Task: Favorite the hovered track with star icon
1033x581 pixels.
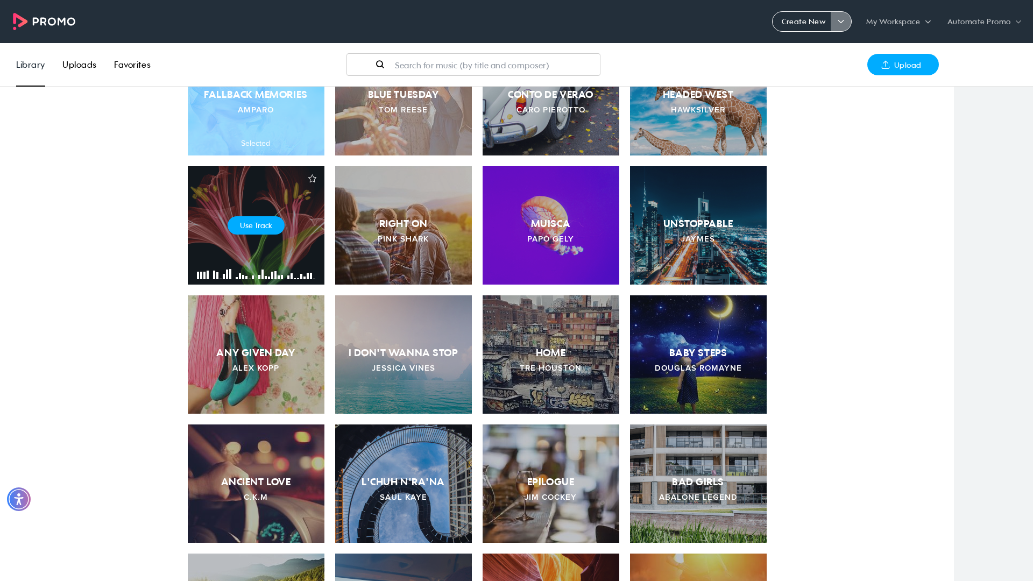Action: pyautogui.click(x=312, y=179)
